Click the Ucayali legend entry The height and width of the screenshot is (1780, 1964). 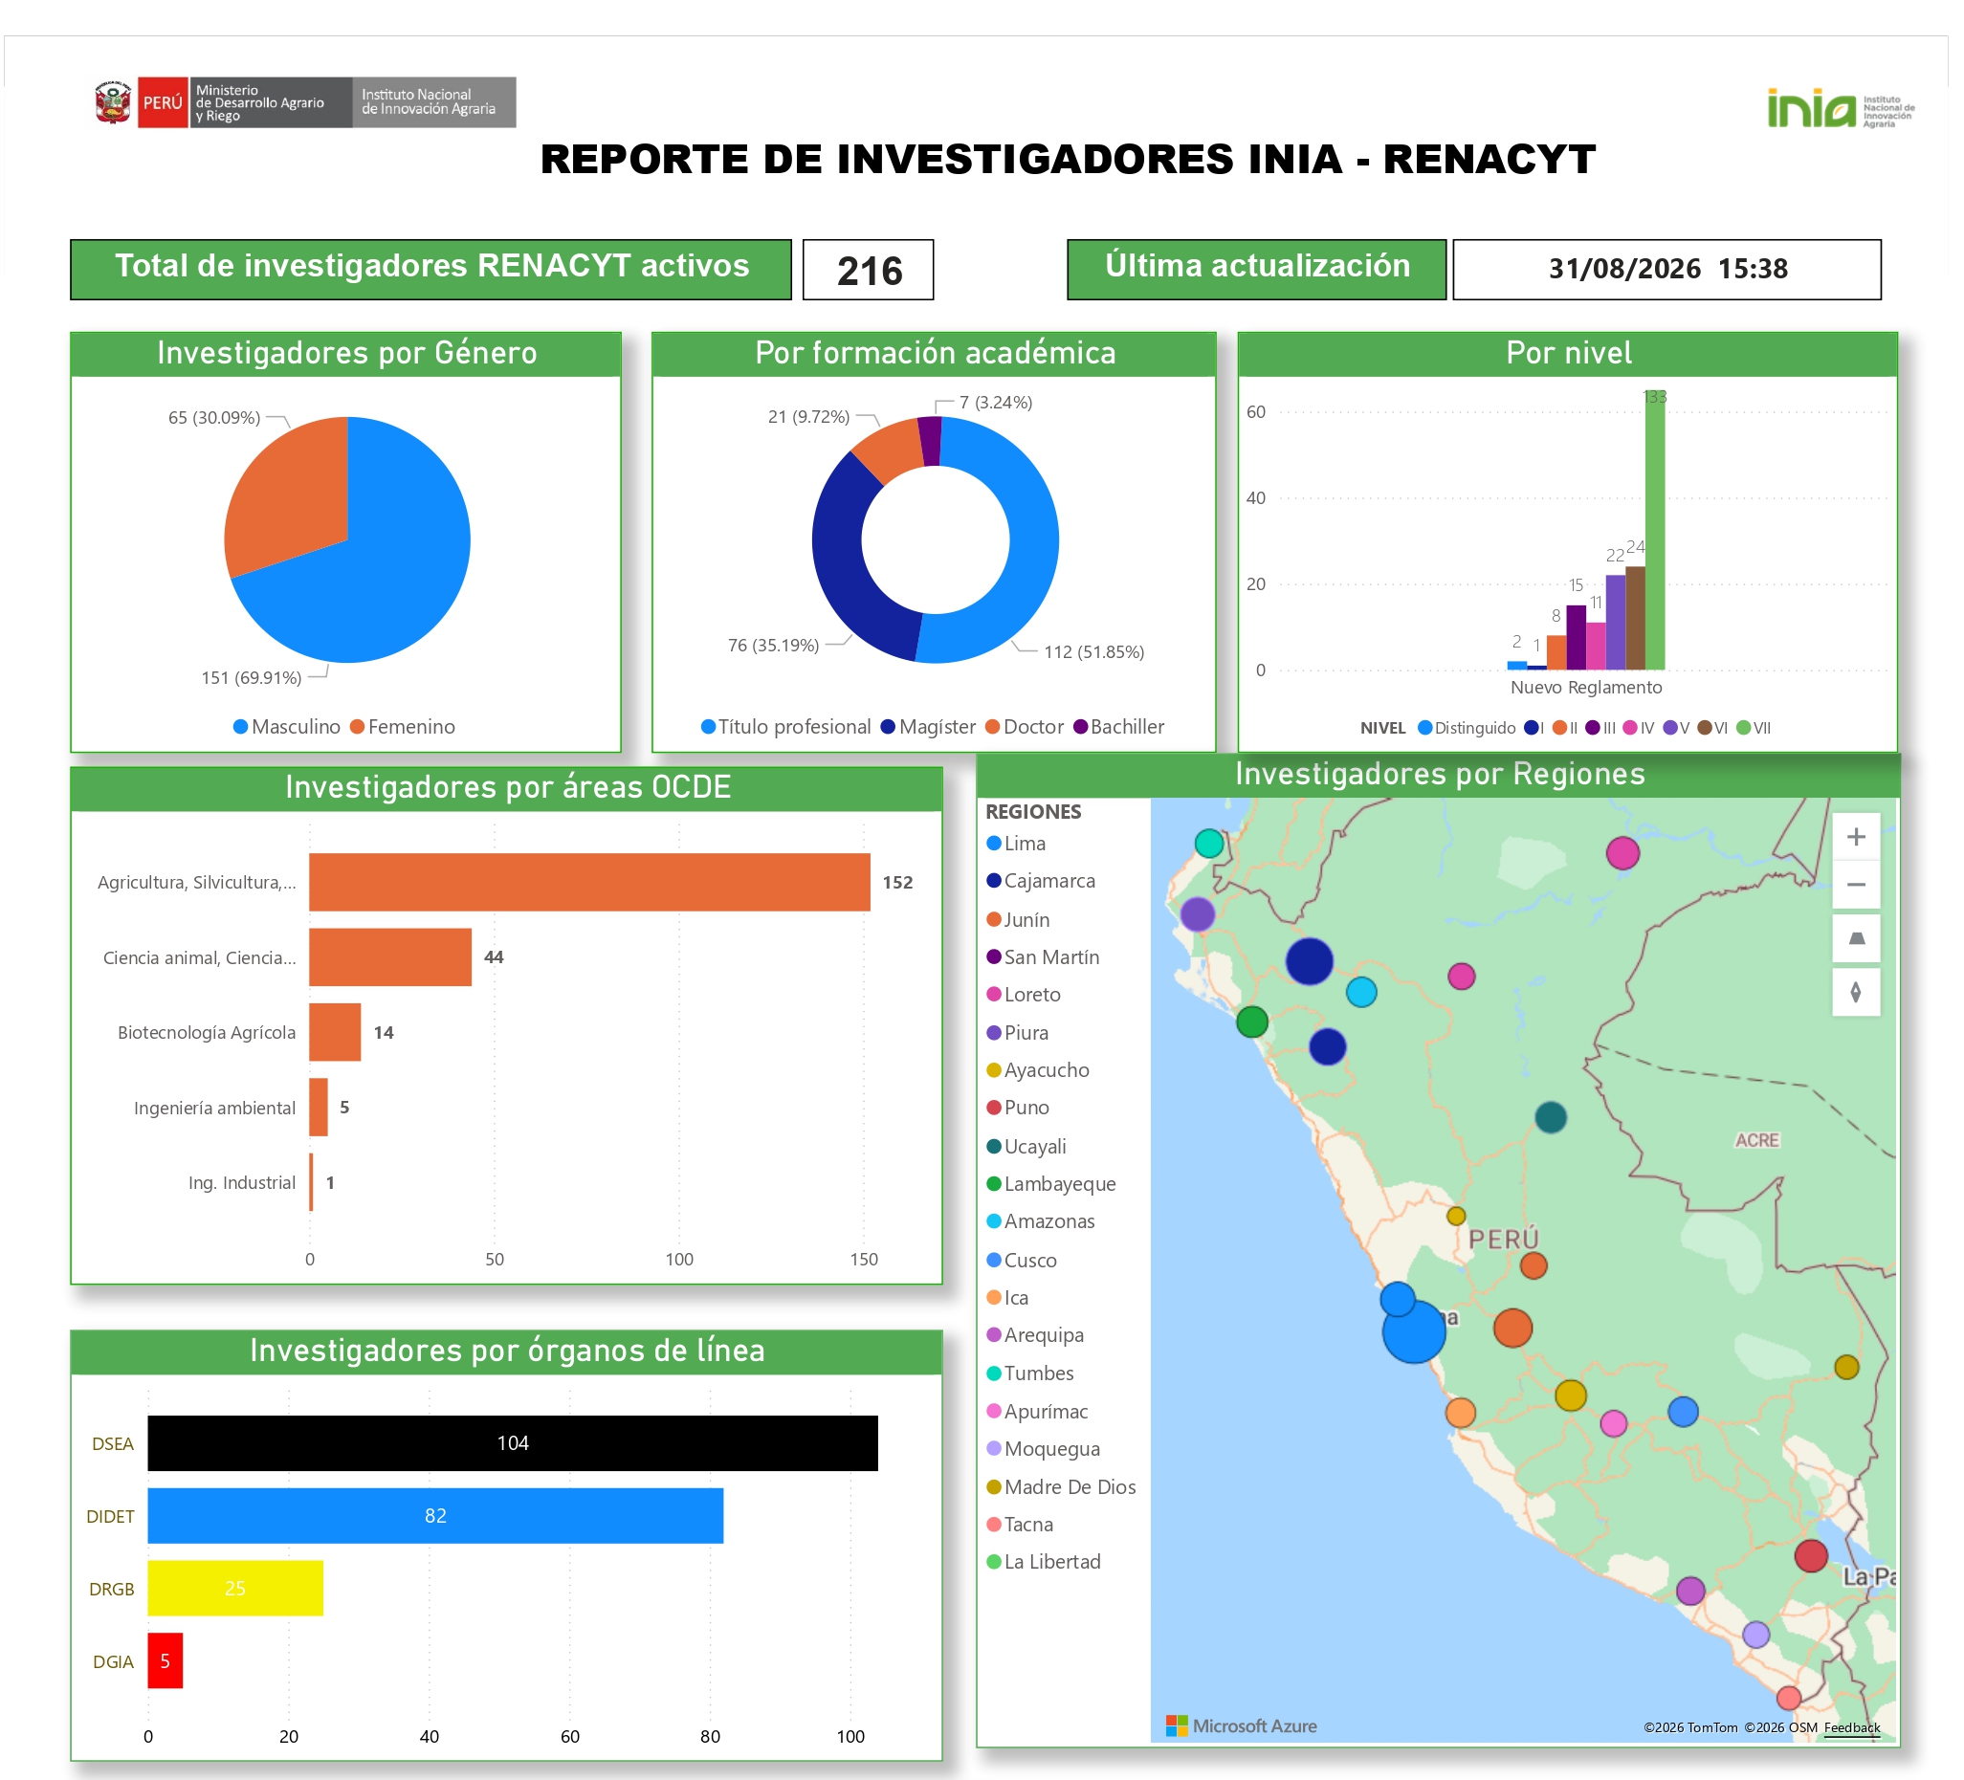pos(1026,1146)
